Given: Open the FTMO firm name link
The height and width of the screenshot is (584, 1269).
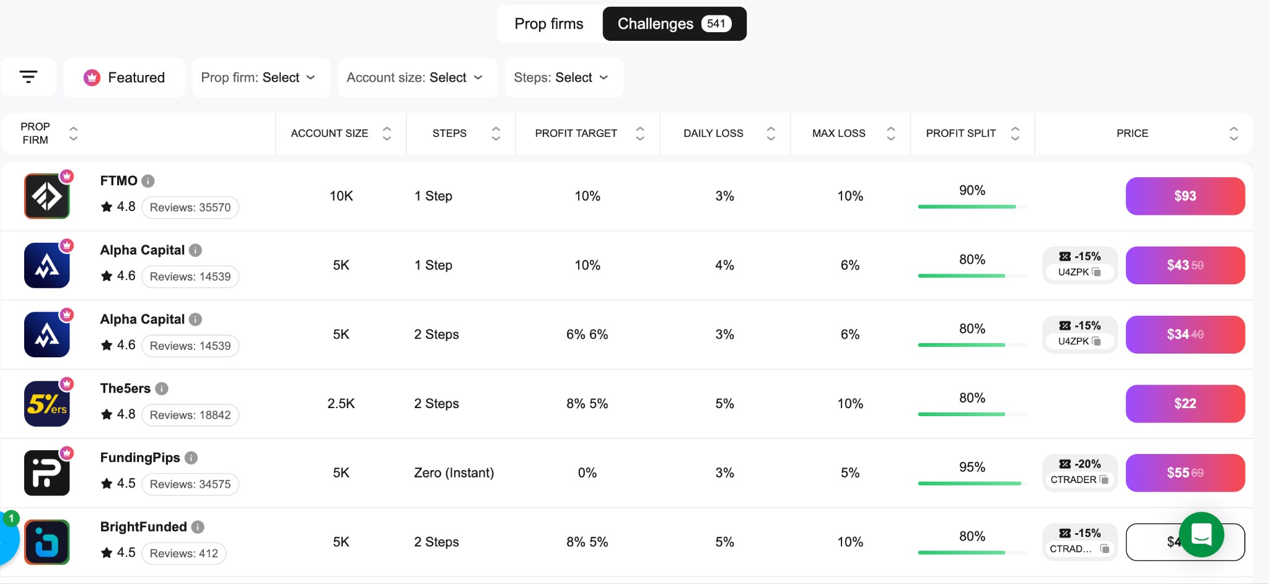Looking at the screenshot, I should click(119, 181).
